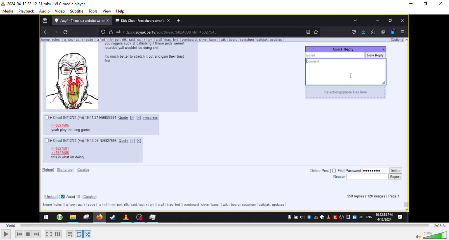Open the playlist view
The image size is (449, 240).
[70, 234]
